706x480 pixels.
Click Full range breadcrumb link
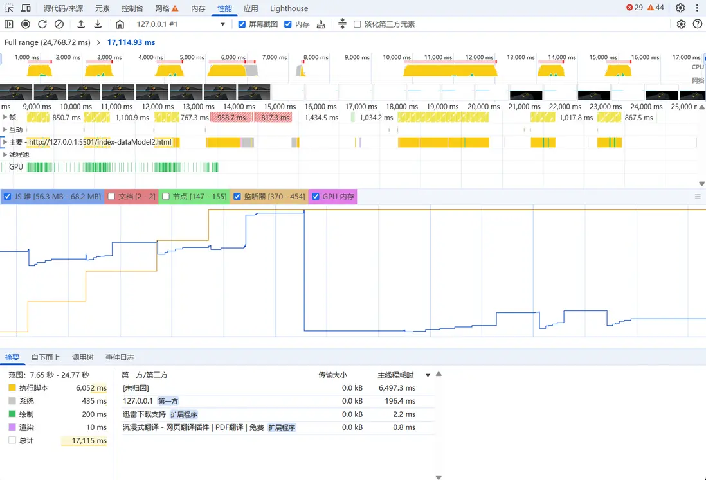(47, 42)
